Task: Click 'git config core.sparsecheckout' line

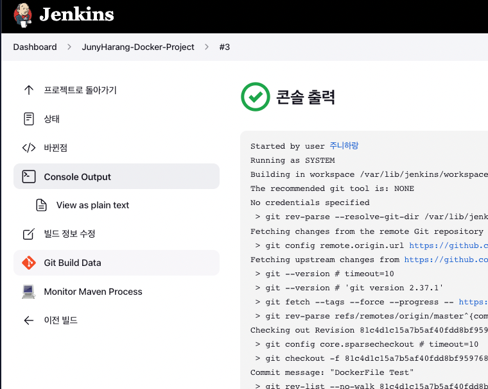Action: (367, 344)
